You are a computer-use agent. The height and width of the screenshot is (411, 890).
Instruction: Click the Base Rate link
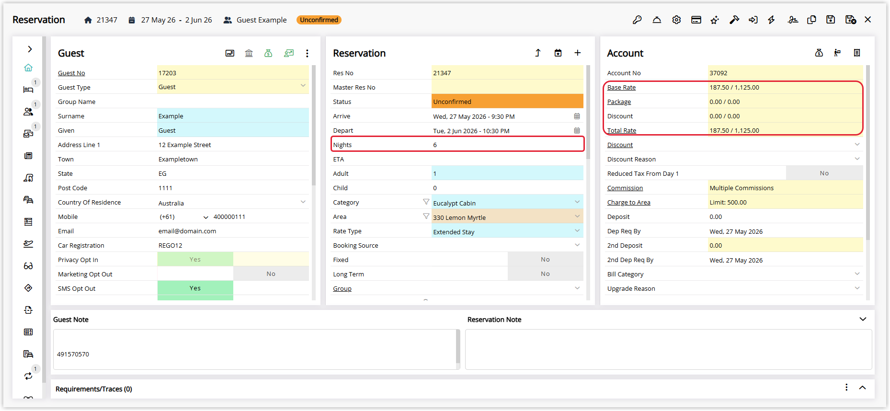[x=621, y=87]
